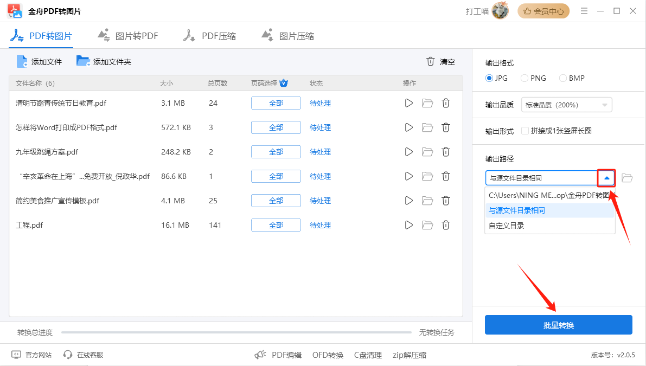Image resolution: width=646 pixels, height=366 pixels.
Task: Click the VIP badge beside 页码选择
Action: [284, 83]
